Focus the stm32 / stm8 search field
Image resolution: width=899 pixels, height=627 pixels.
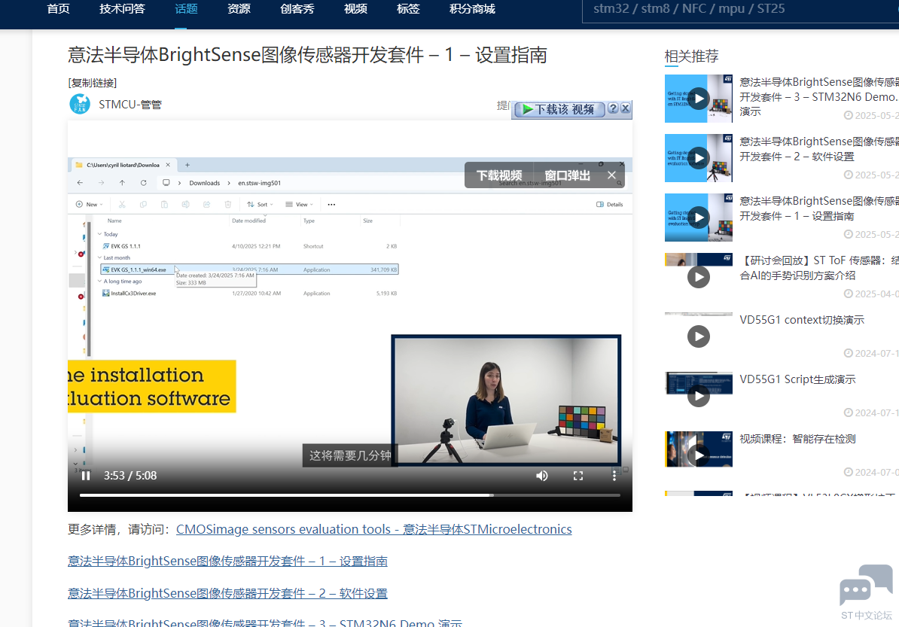pyautogui.click(x=739, y=10)
